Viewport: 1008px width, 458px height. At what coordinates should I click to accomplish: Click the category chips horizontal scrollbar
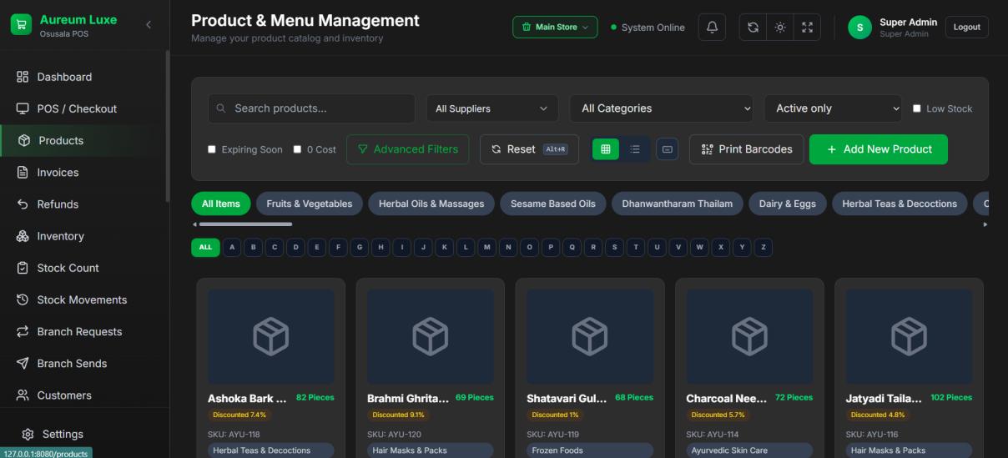244,224
